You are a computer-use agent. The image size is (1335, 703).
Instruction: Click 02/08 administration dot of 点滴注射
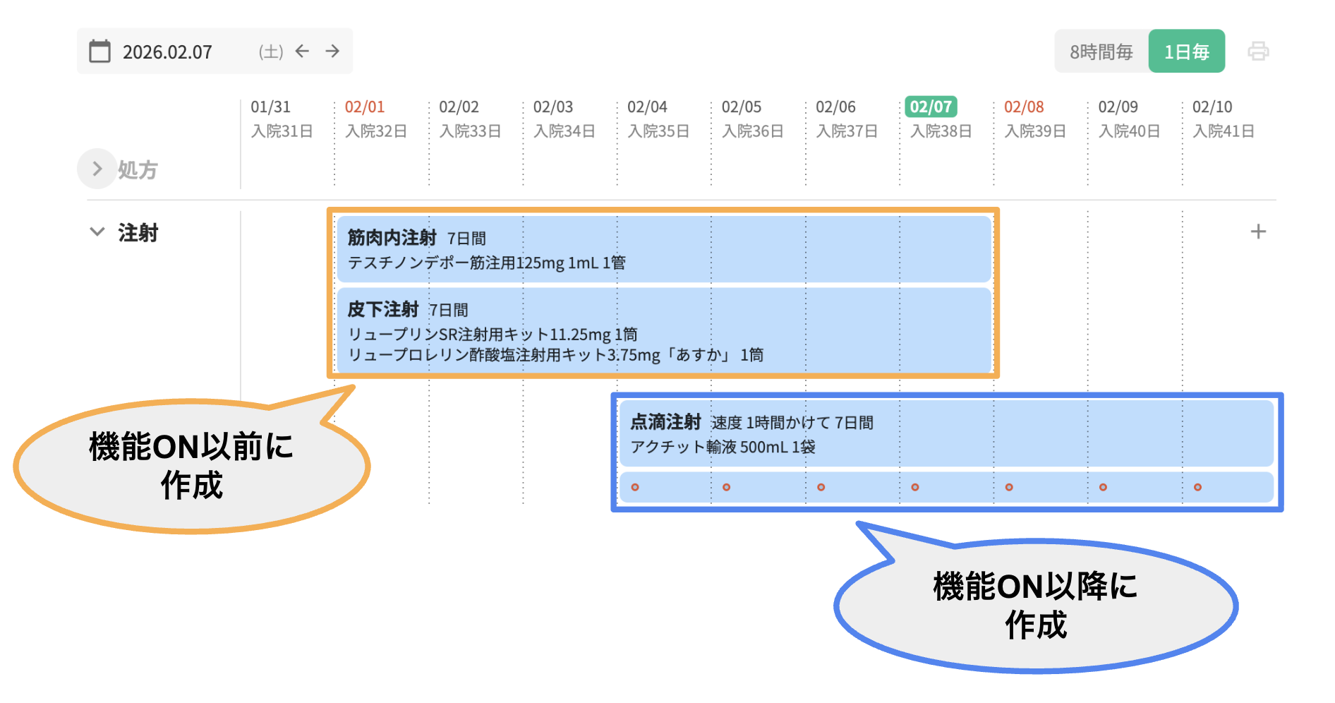click(1009, 487)
